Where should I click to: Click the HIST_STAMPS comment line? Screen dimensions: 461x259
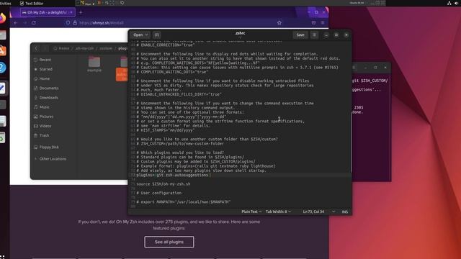coord(166,130)
